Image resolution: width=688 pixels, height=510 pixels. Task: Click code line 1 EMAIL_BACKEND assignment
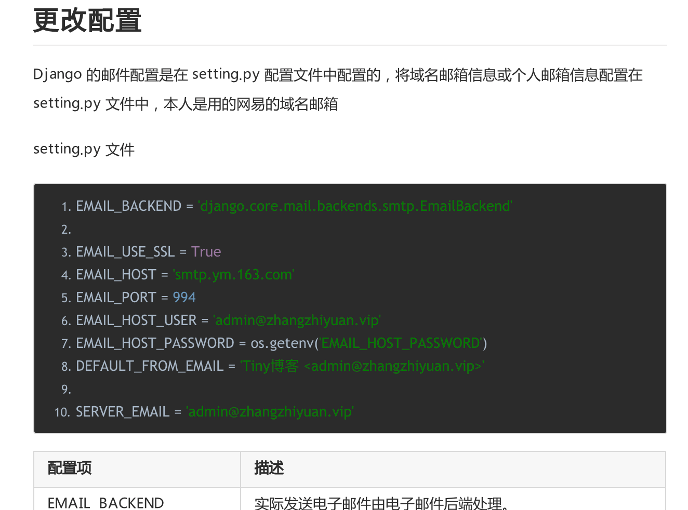(294, 206)
